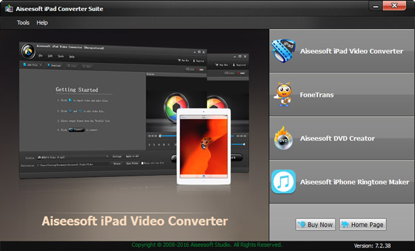Click the house icon on Home Page
The image size is (415, 251).
point(345,225)
